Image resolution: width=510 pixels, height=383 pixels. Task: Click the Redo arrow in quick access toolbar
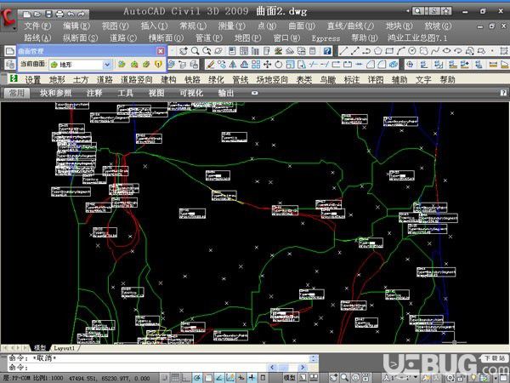click(x=81, y=14)
